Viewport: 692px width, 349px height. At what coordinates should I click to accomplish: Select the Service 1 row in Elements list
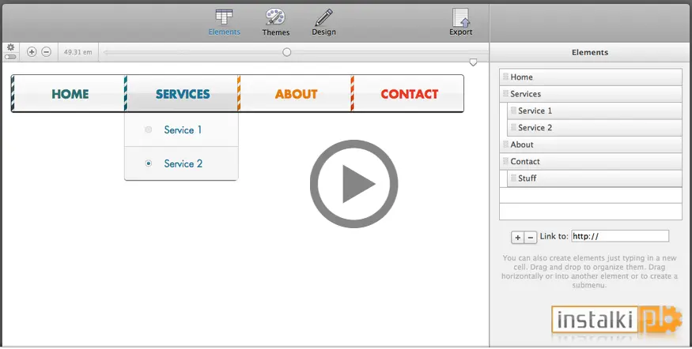coord(595,111)
